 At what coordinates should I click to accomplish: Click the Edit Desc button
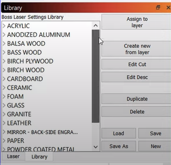coord(136,77)
